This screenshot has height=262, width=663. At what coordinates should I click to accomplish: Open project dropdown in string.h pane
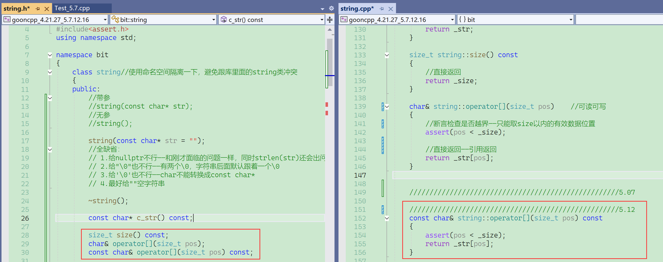tap(105, 19)
